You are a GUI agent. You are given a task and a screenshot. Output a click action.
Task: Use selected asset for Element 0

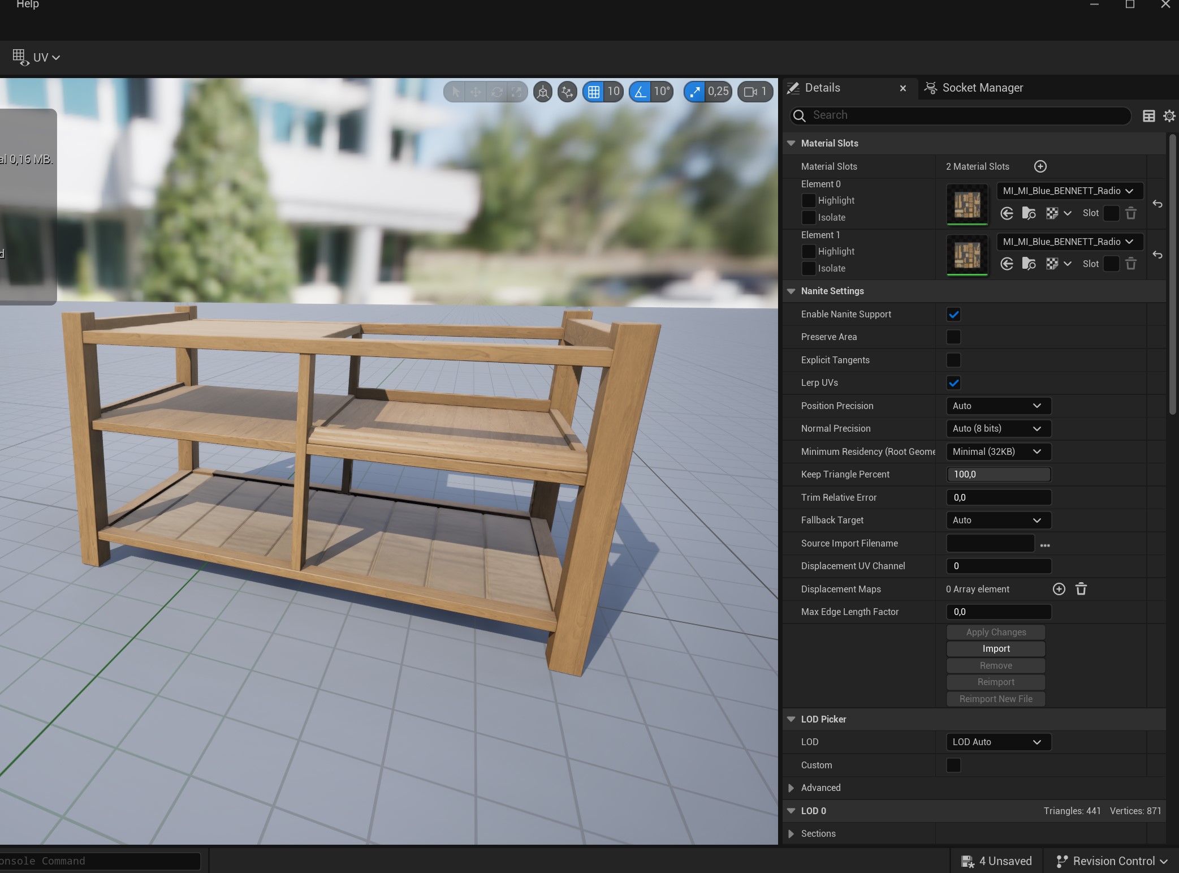click(x=1007, y=213)
